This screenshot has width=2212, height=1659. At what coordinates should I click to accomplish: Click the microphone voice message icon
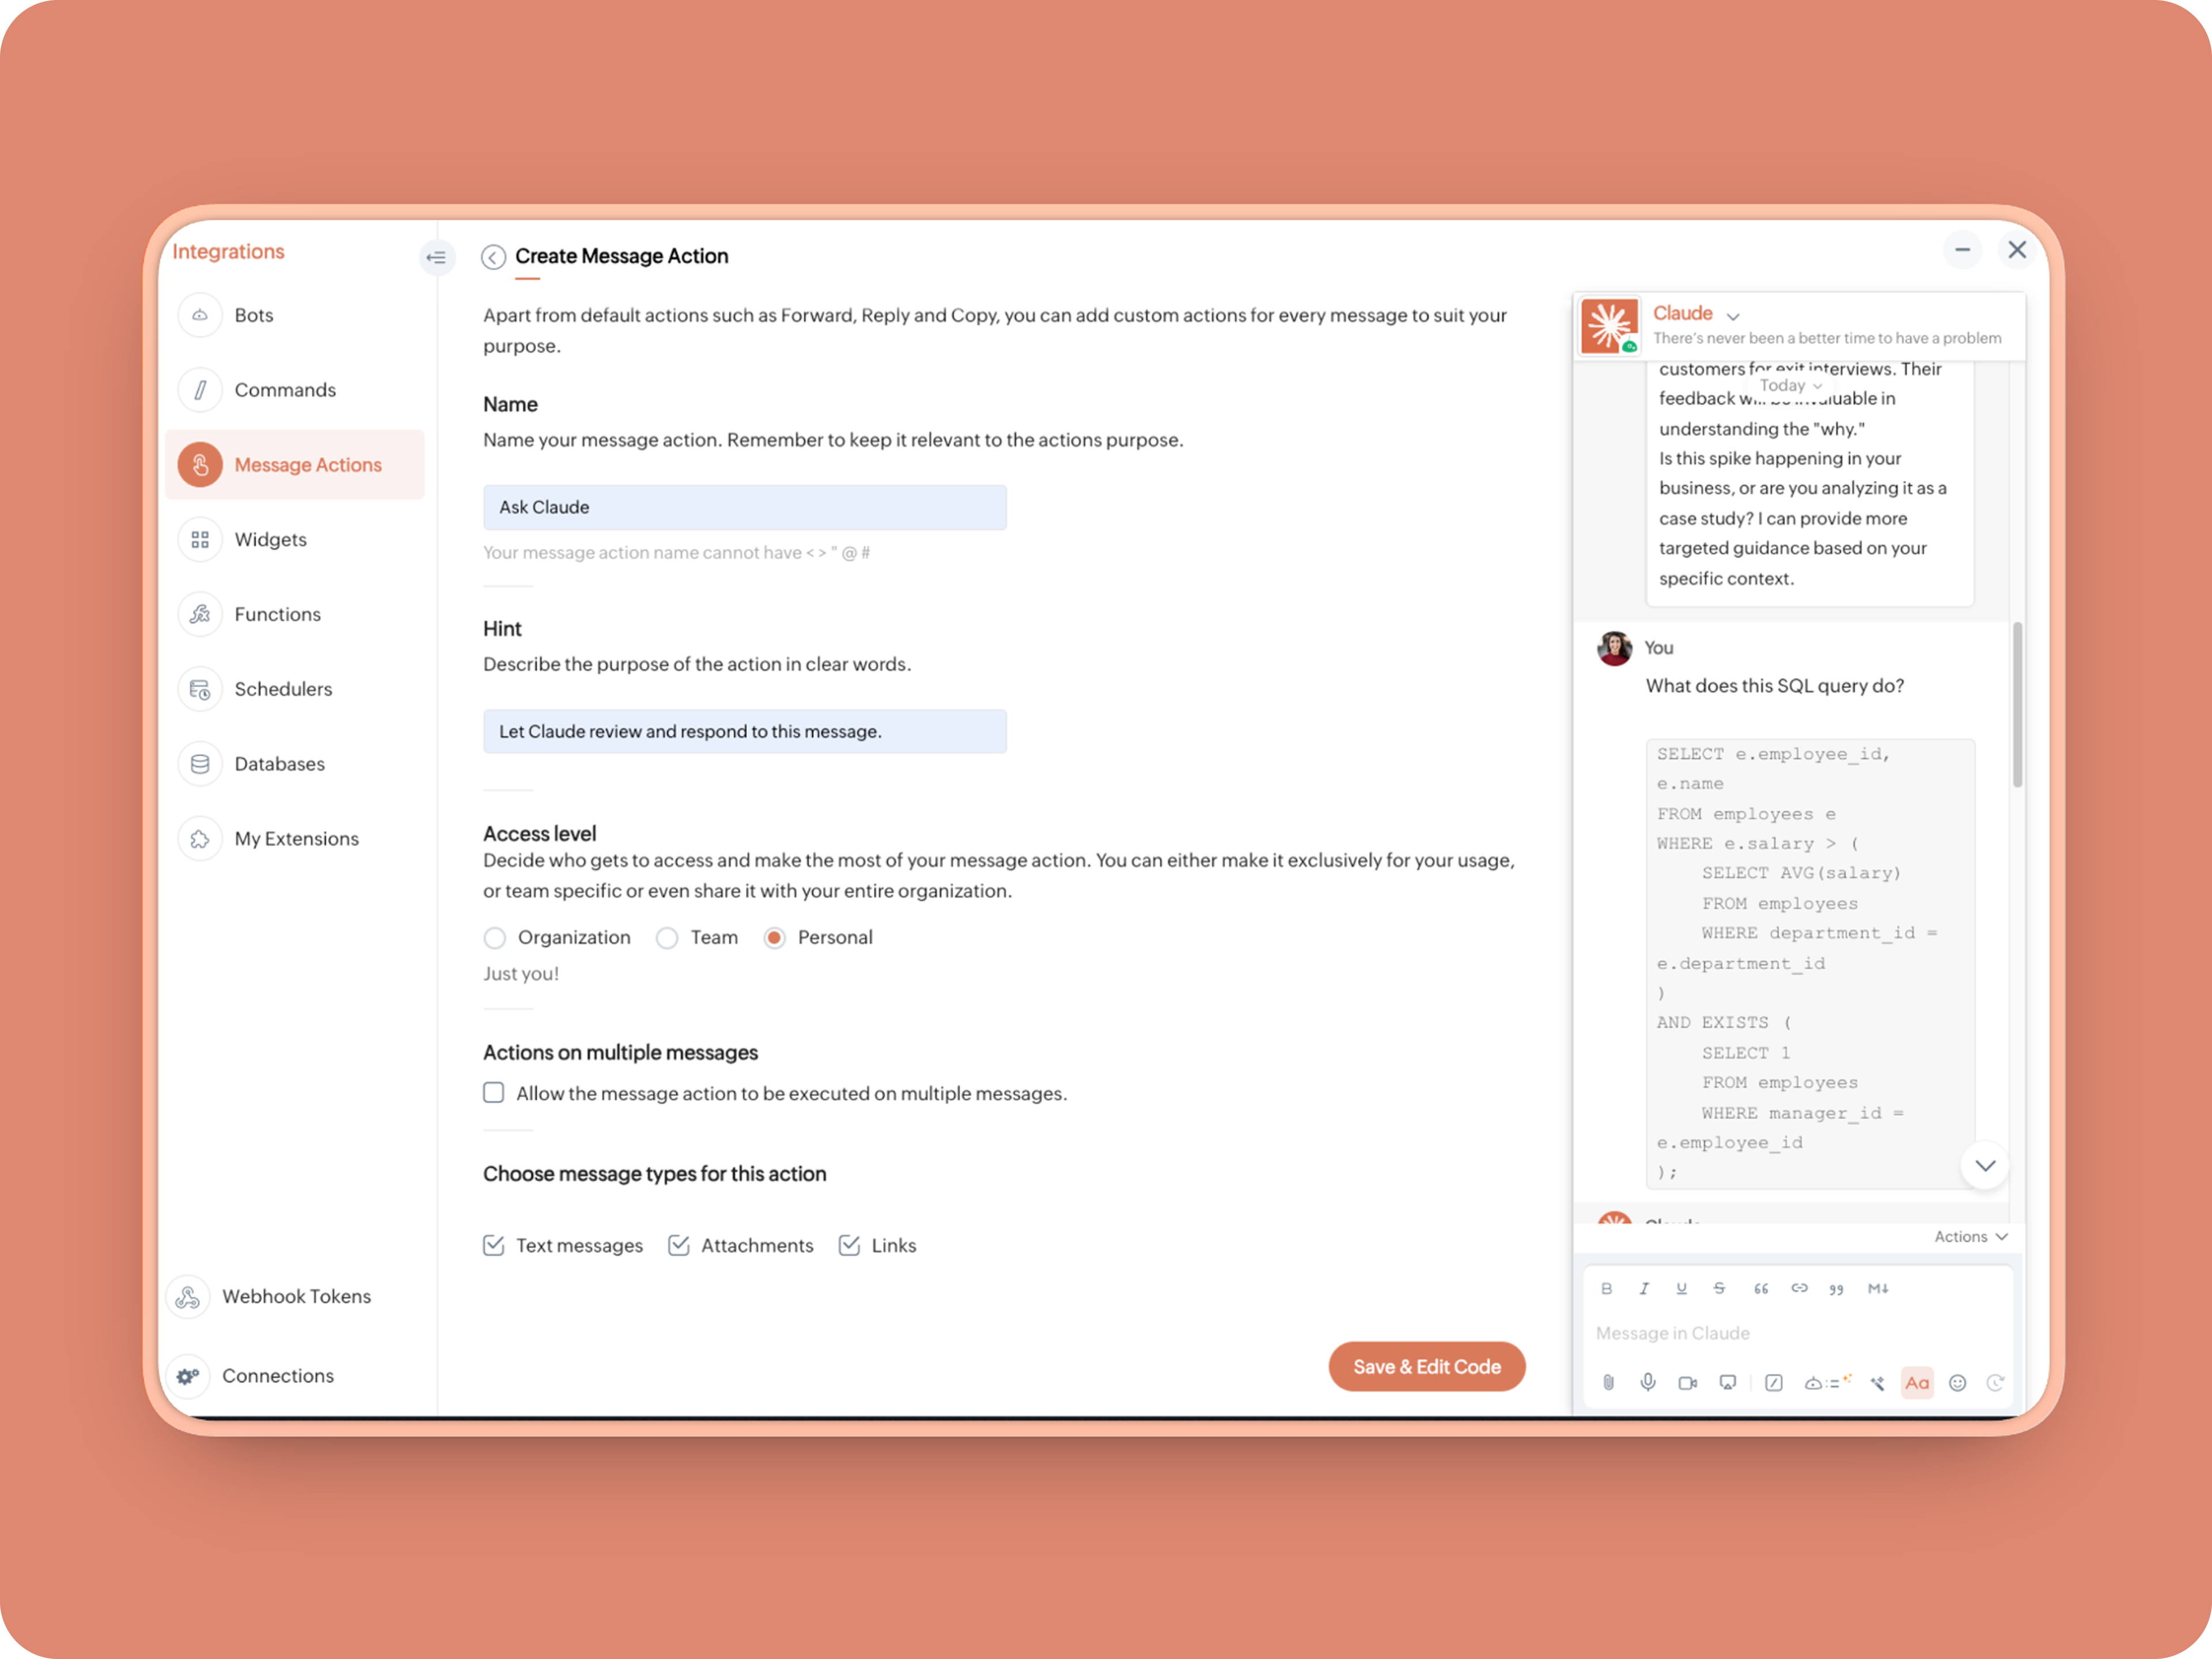coord(1647,1383)
